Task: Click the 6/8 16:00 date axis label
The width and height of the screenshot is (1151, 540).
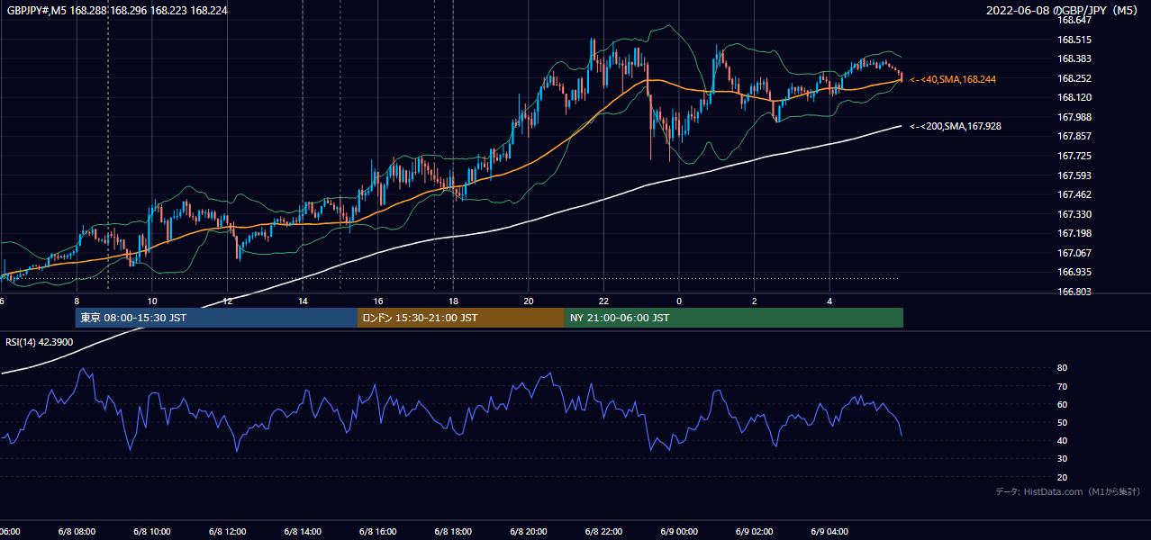Action: click(377, 532)
